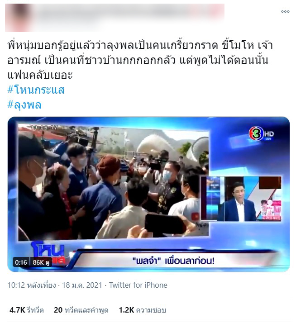Open the three-dot more options menu
The image size is (296, 323).
(285, 12)
